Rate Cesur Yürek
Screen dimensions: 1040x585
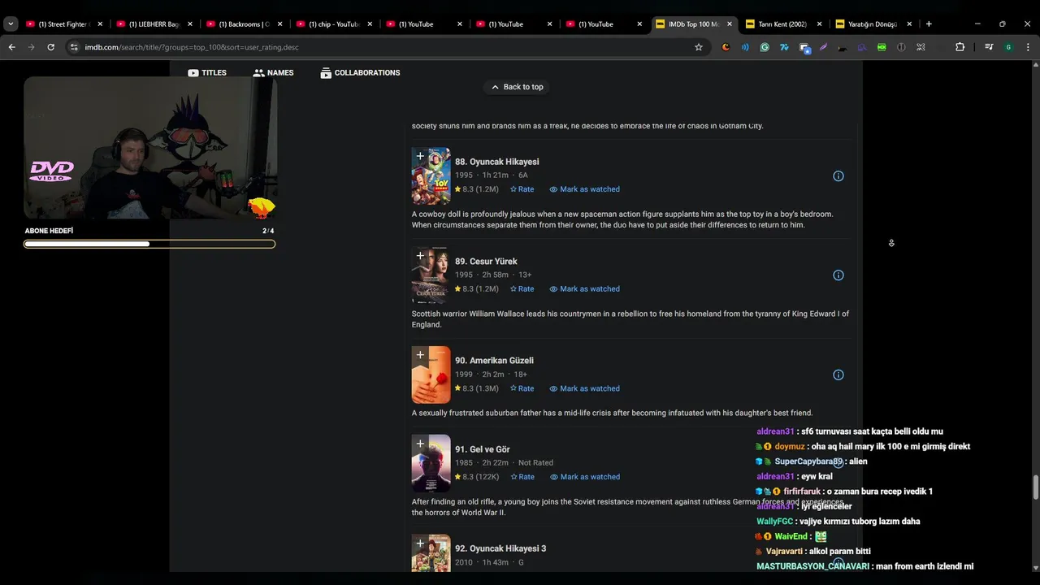click(x=522, y=289)
